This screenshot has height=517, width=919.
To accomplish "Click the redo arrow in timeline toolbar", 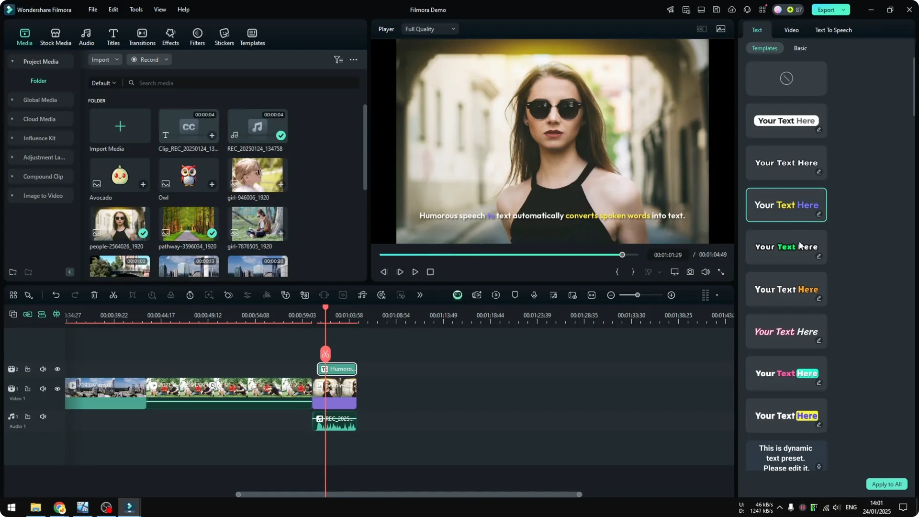I will (x=75, y=295).
